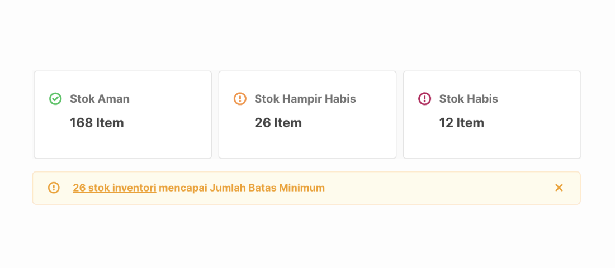This screenshot has height=268, width=615.
Task: Open the Stok Aman summary card
Action: click(x=123, y=115)
